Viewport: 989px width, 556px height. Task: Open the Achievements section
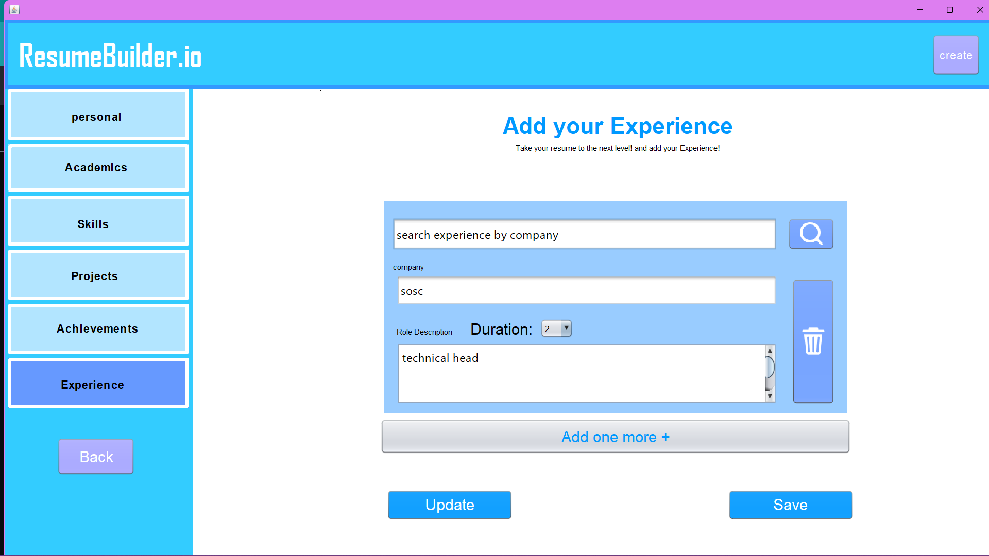click(98, 328)
